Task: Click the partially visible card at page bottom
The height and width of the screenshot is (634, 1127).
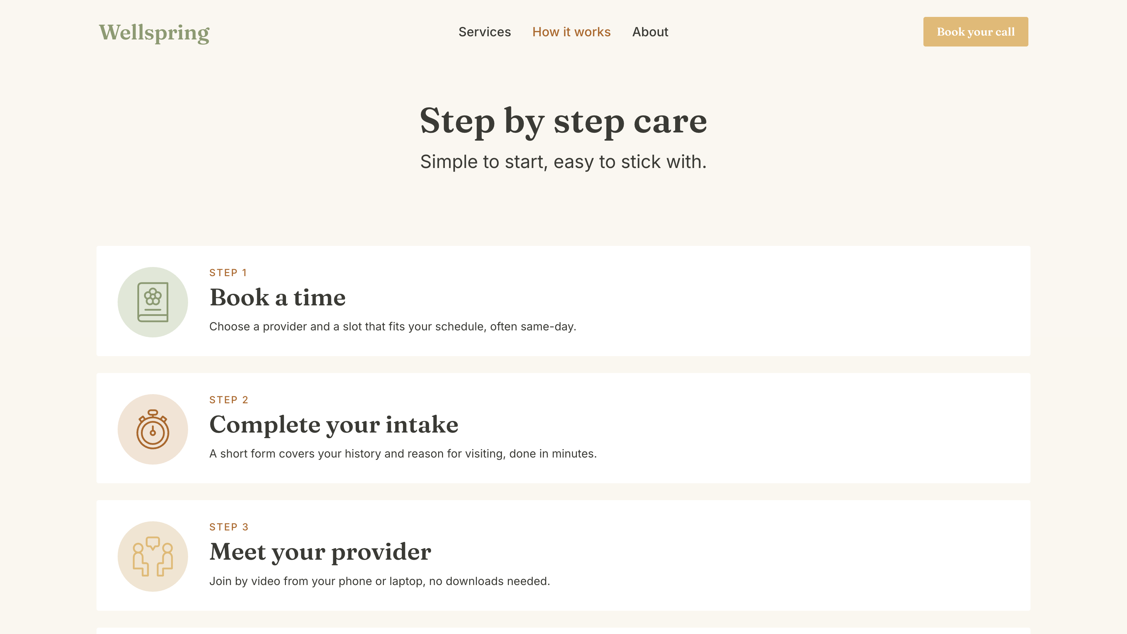Action: (563, 631)
